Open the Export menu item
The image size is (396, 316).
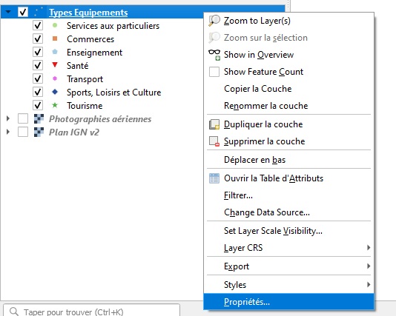tap(288, 266)
